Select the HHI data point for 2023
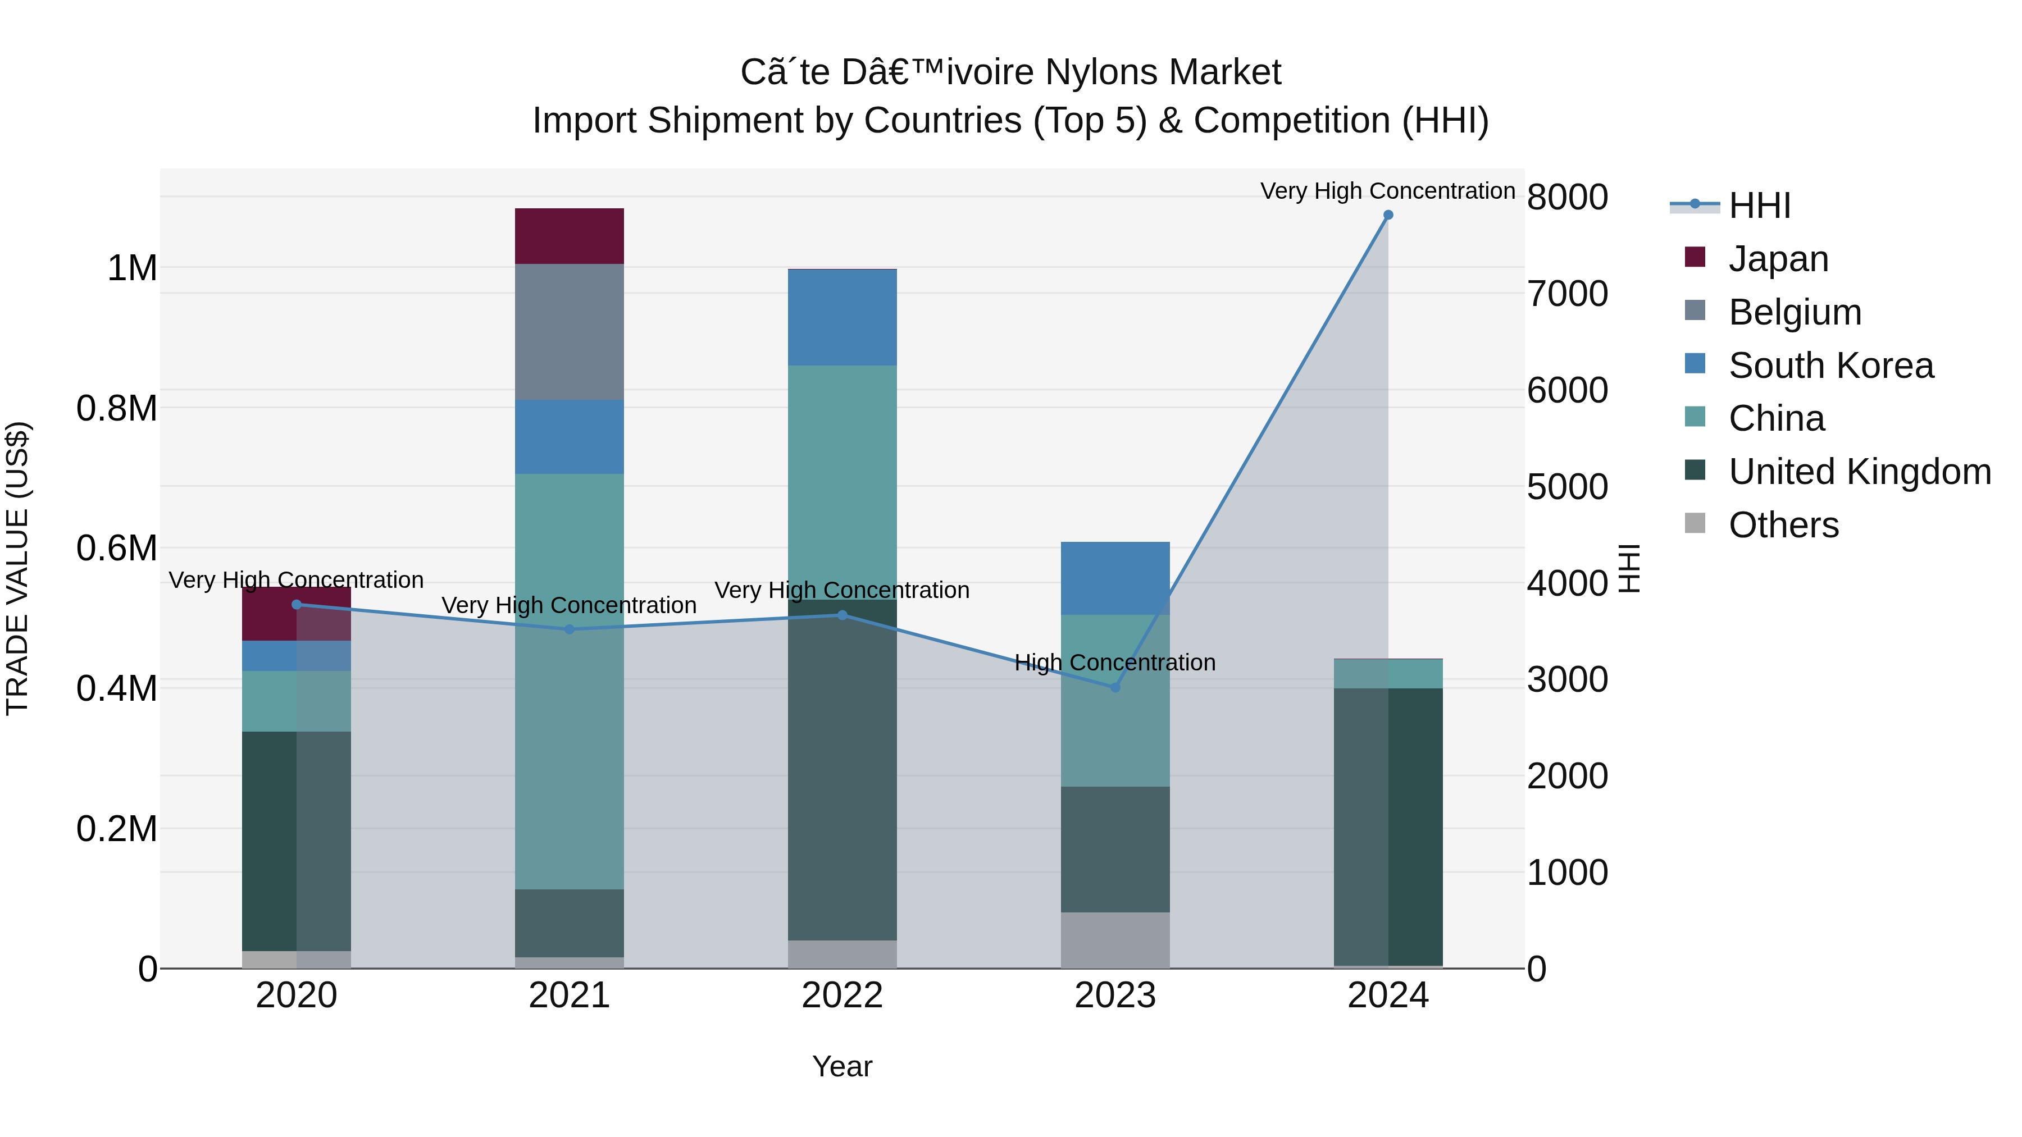The height and width of the screenshot is (1137, 2022). tap(1115, 687)
